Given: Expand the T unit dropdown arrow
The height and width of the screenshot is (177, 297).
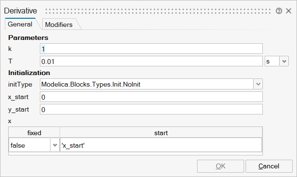Looking at the screenshot, I should pos(284,61).
